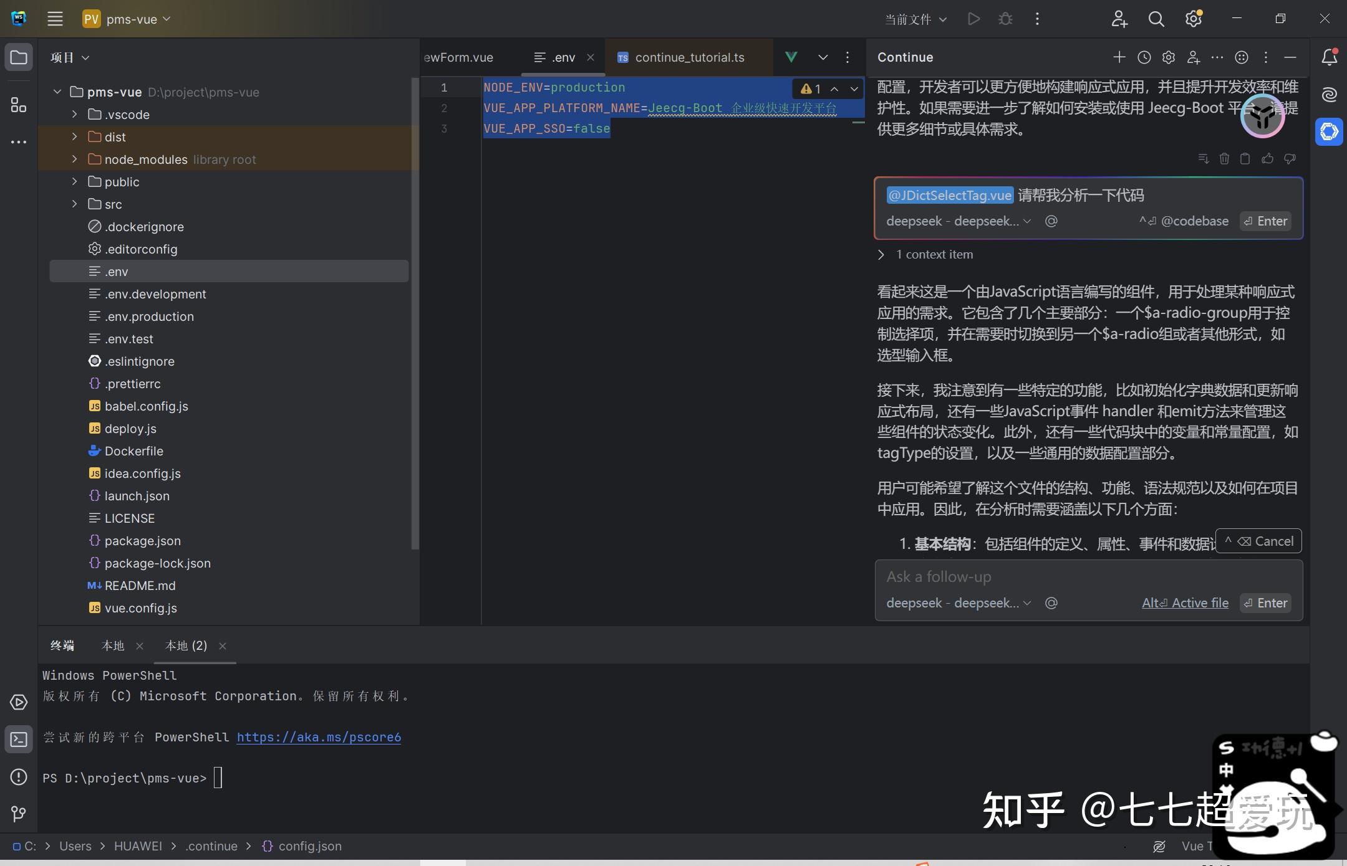Switch to 本地 terminal tab

pyautogui.click(x=113, y=645)
